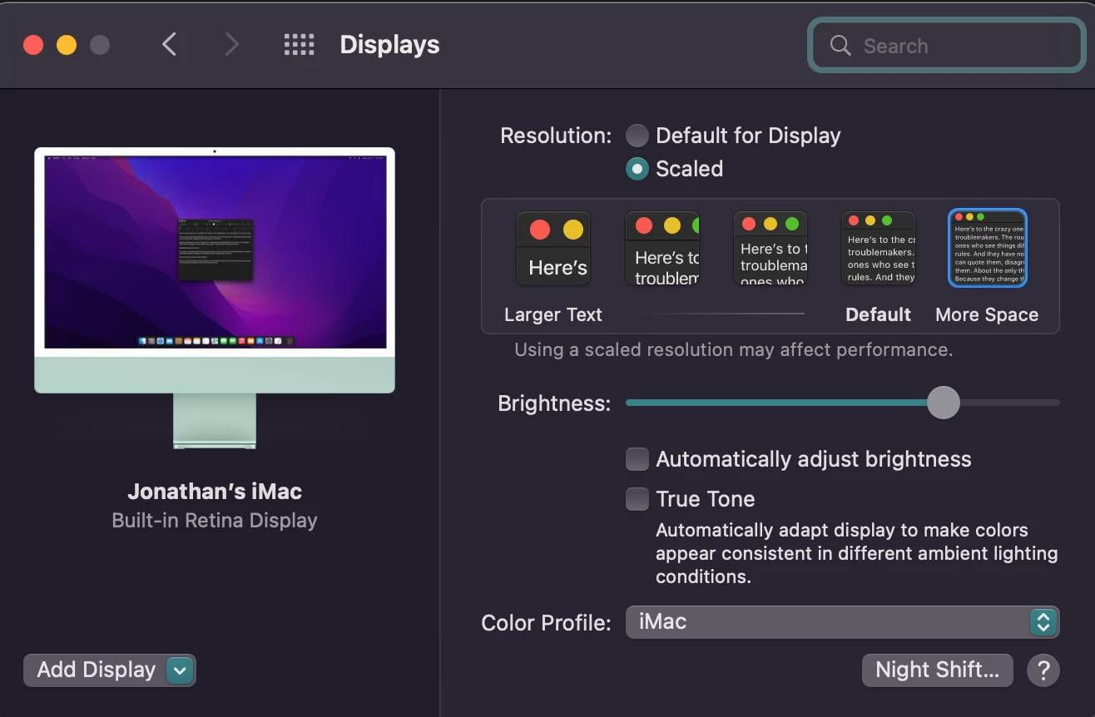Select the iMac display preview image
The image size is (1095, 717).
215,298
